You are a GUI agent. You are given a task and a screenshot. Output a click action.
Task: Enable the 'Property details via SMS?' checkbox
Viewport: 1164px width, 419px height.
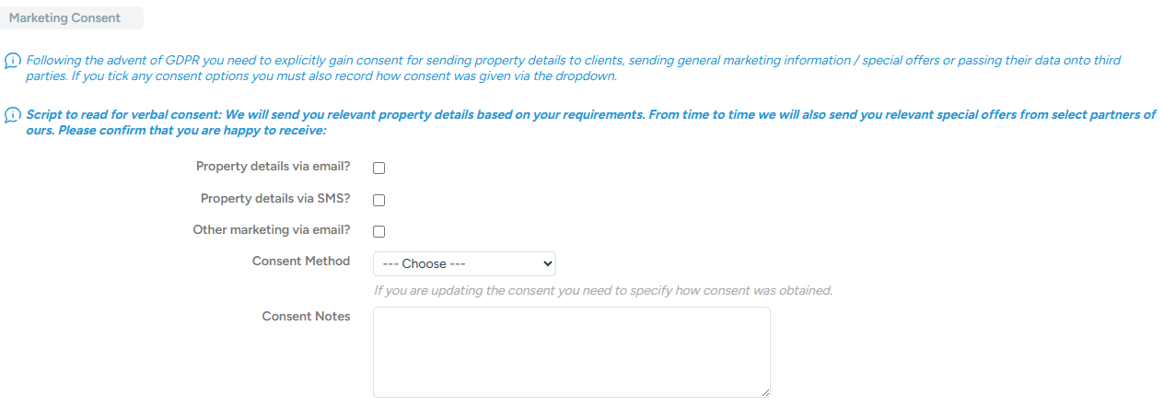[378, 200]
